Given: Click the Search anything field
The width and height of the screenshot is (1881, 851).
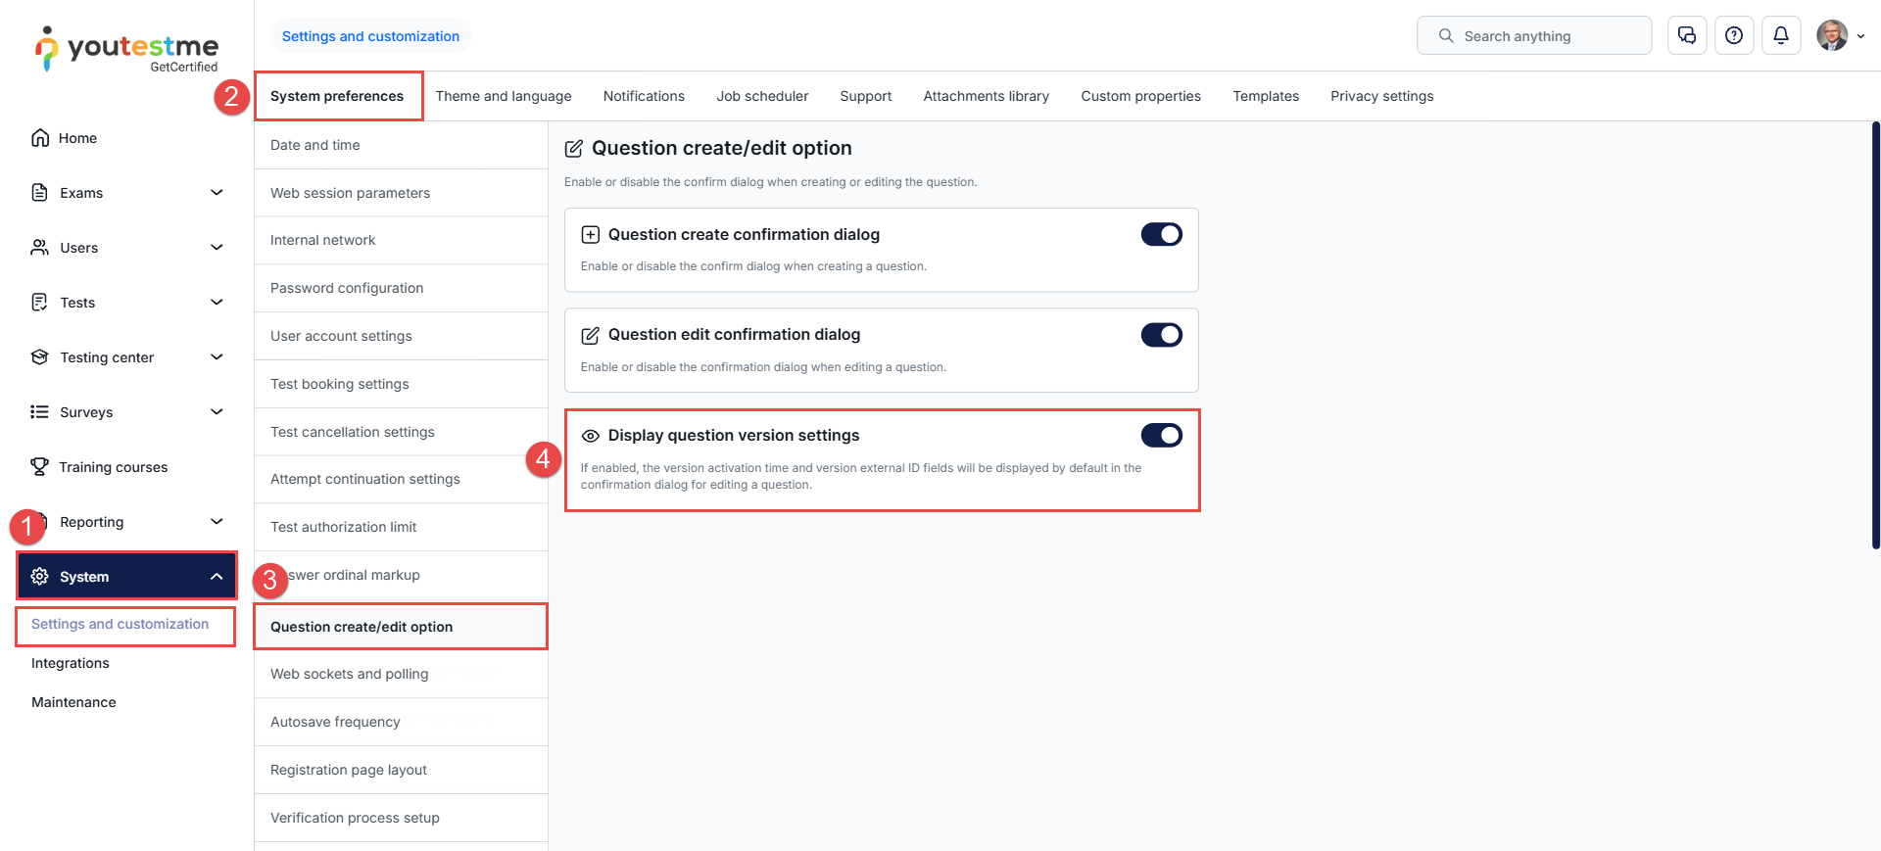Looking at the screenshot, I should click(x=1534, y=35).
